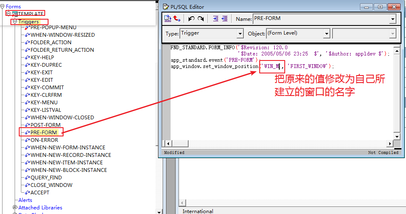Image resolution: width=406 pixels, height=214 pixels.
Task: Click the Outdent lines icon
Action: coord(225,19)
